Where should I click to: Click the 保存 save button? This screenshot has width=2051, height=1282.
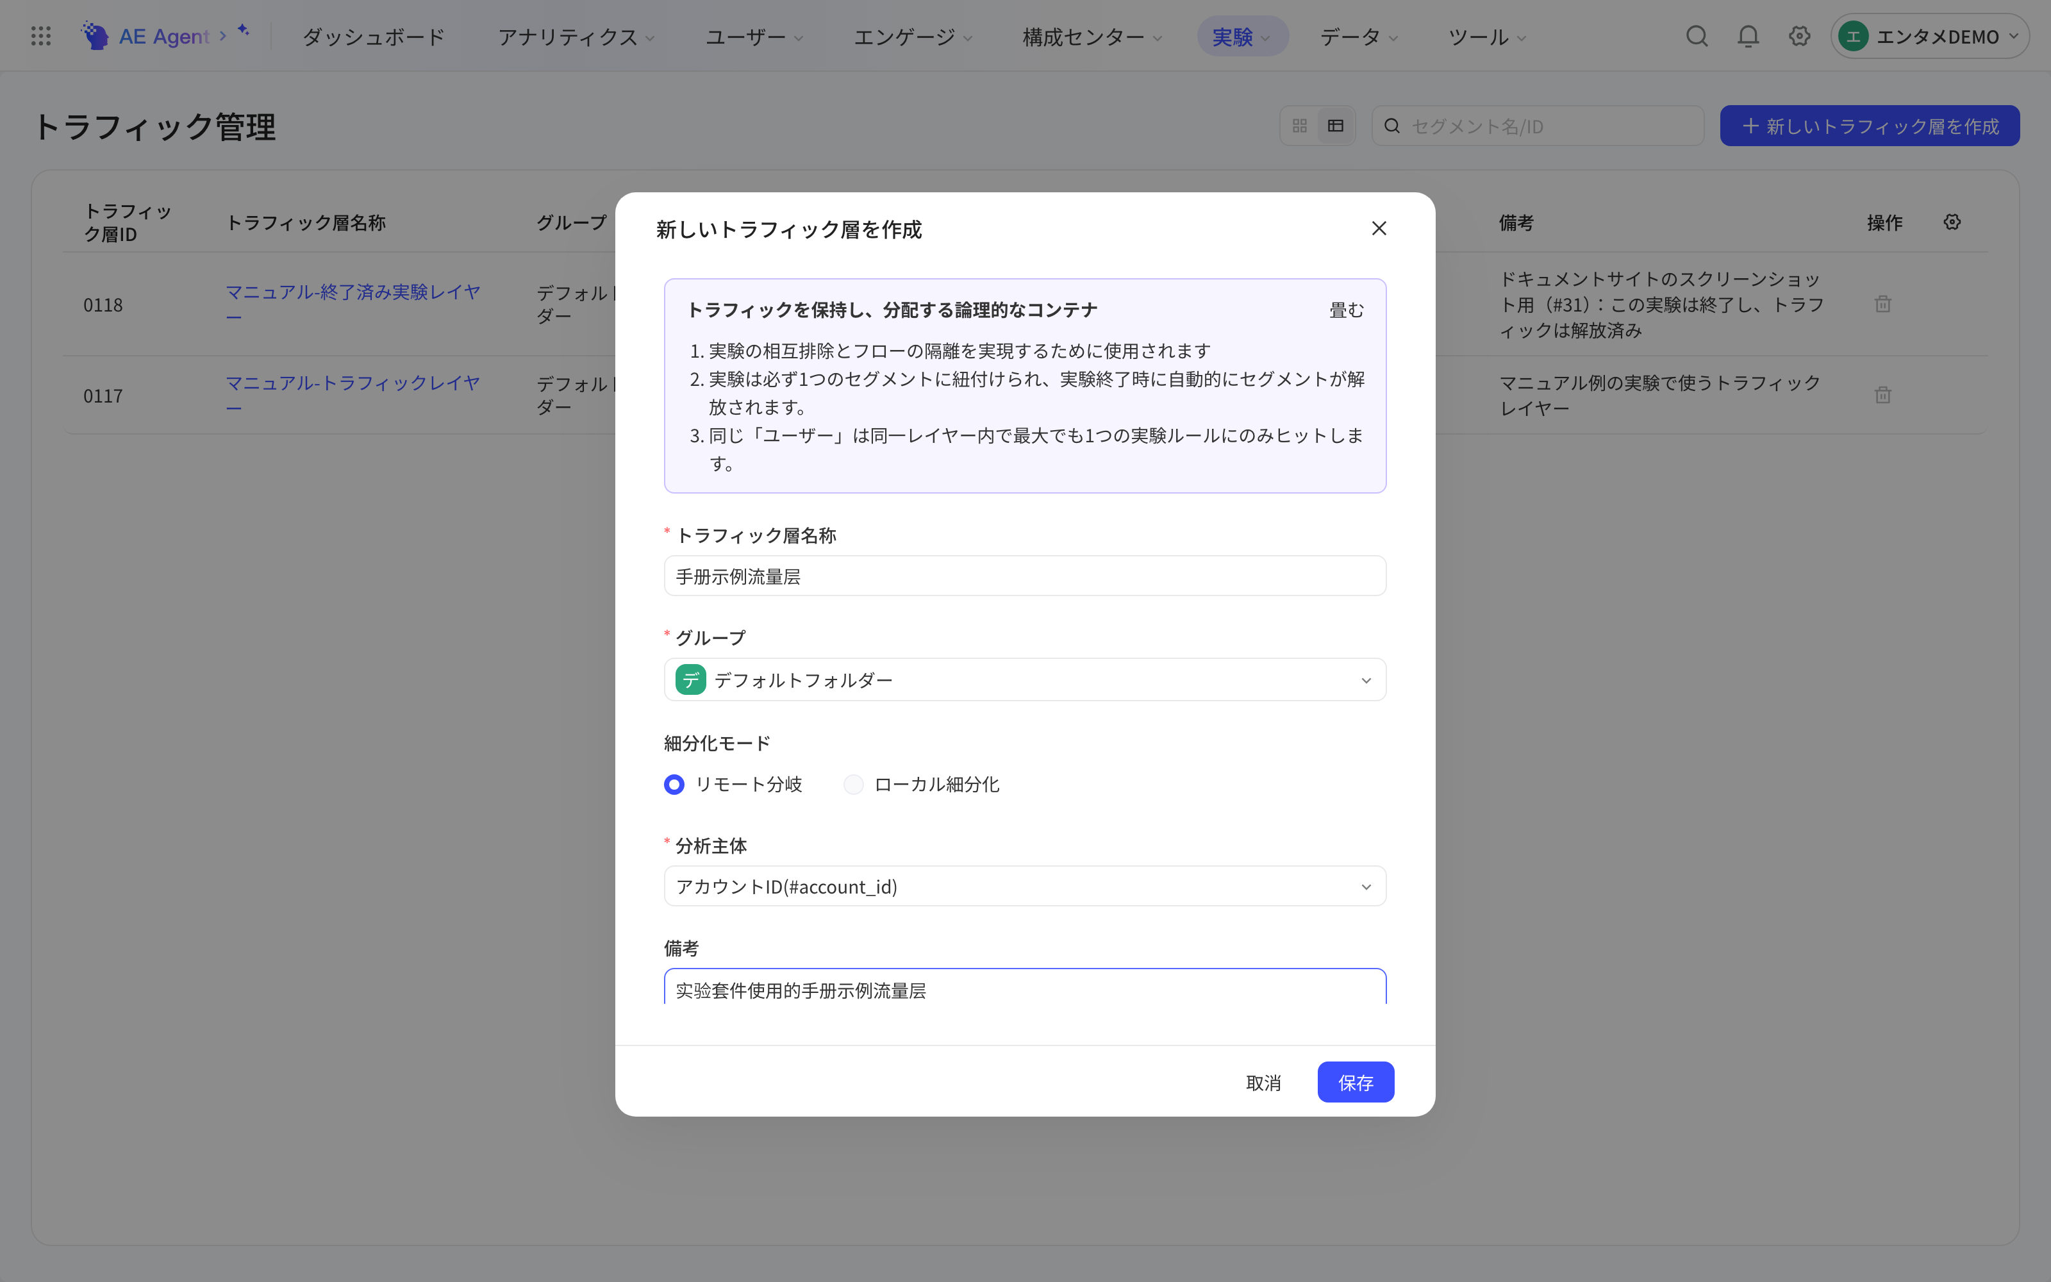point(1355,1082)
